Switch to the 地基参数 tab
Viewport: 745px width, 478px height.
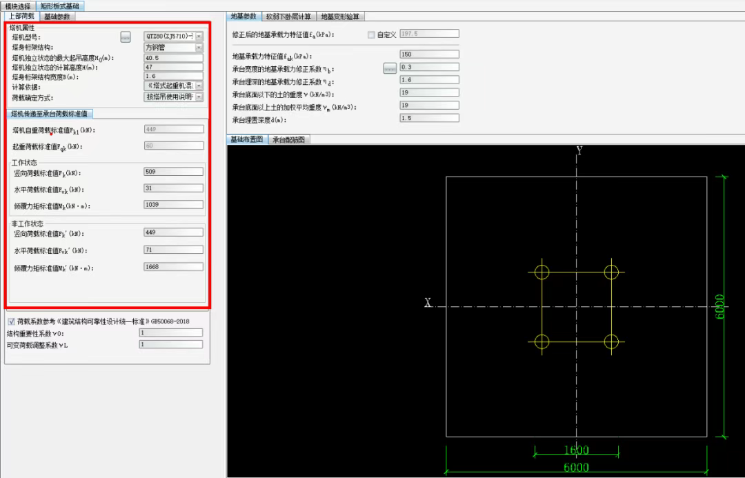pyautogui.click(x=244, y=16)
